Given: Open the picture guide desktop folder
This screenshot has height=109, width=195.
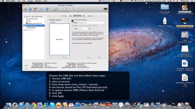Looking at the screenshot, I should (165, 7).
